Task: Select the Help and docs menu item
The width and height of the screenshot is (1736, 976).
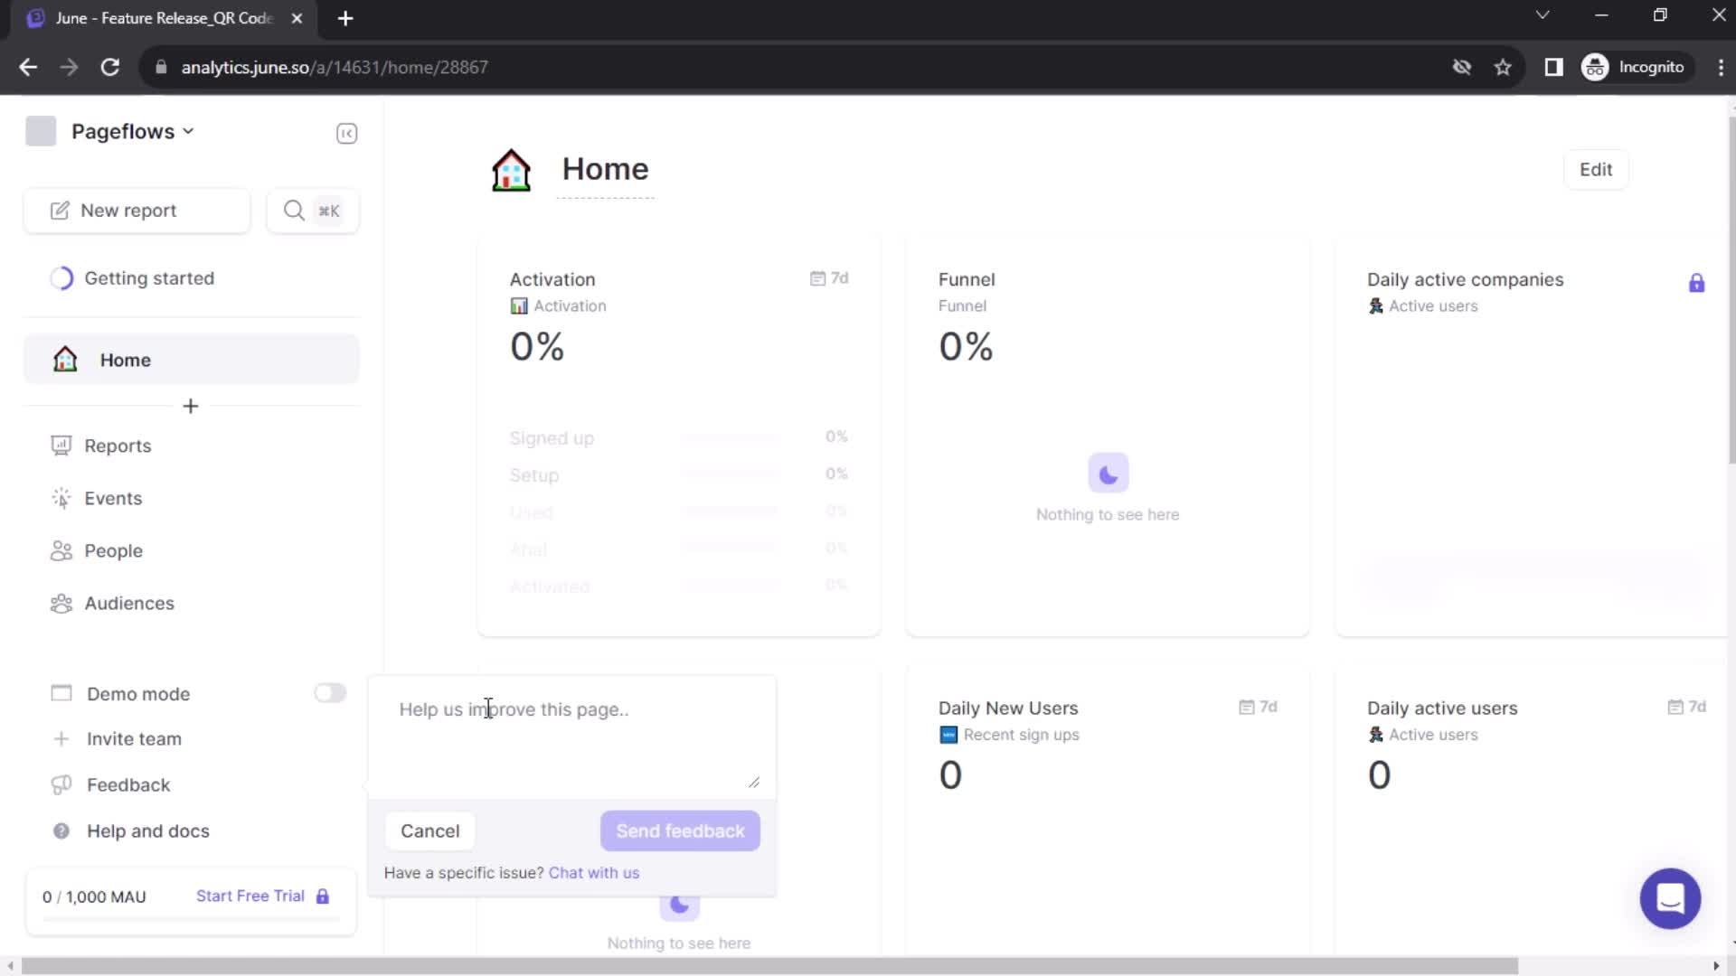Action: [x=149, y=831]
